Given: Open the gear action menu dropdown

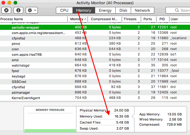Looking at the screenshot, I should point(32,10).
